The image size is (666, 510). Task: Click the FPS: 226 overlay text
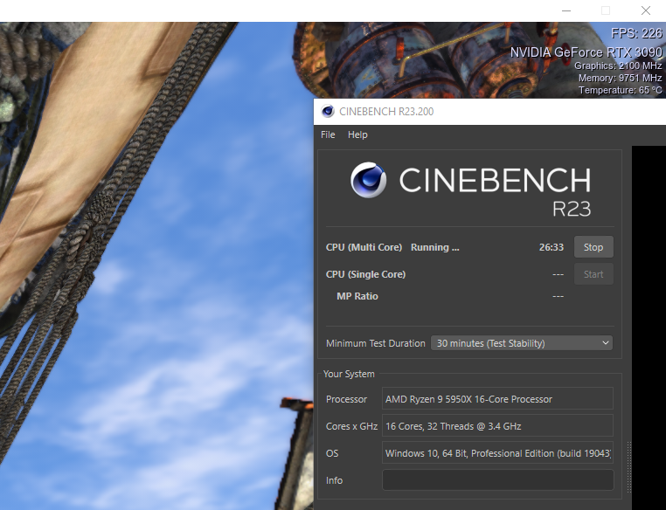636,33
